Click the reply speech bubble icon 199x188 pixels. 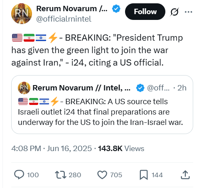[19, 175]
